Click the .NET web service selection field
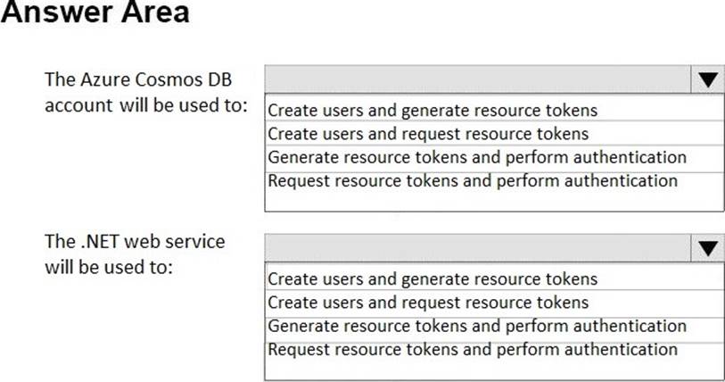The image size is (725, 382). 477,247
